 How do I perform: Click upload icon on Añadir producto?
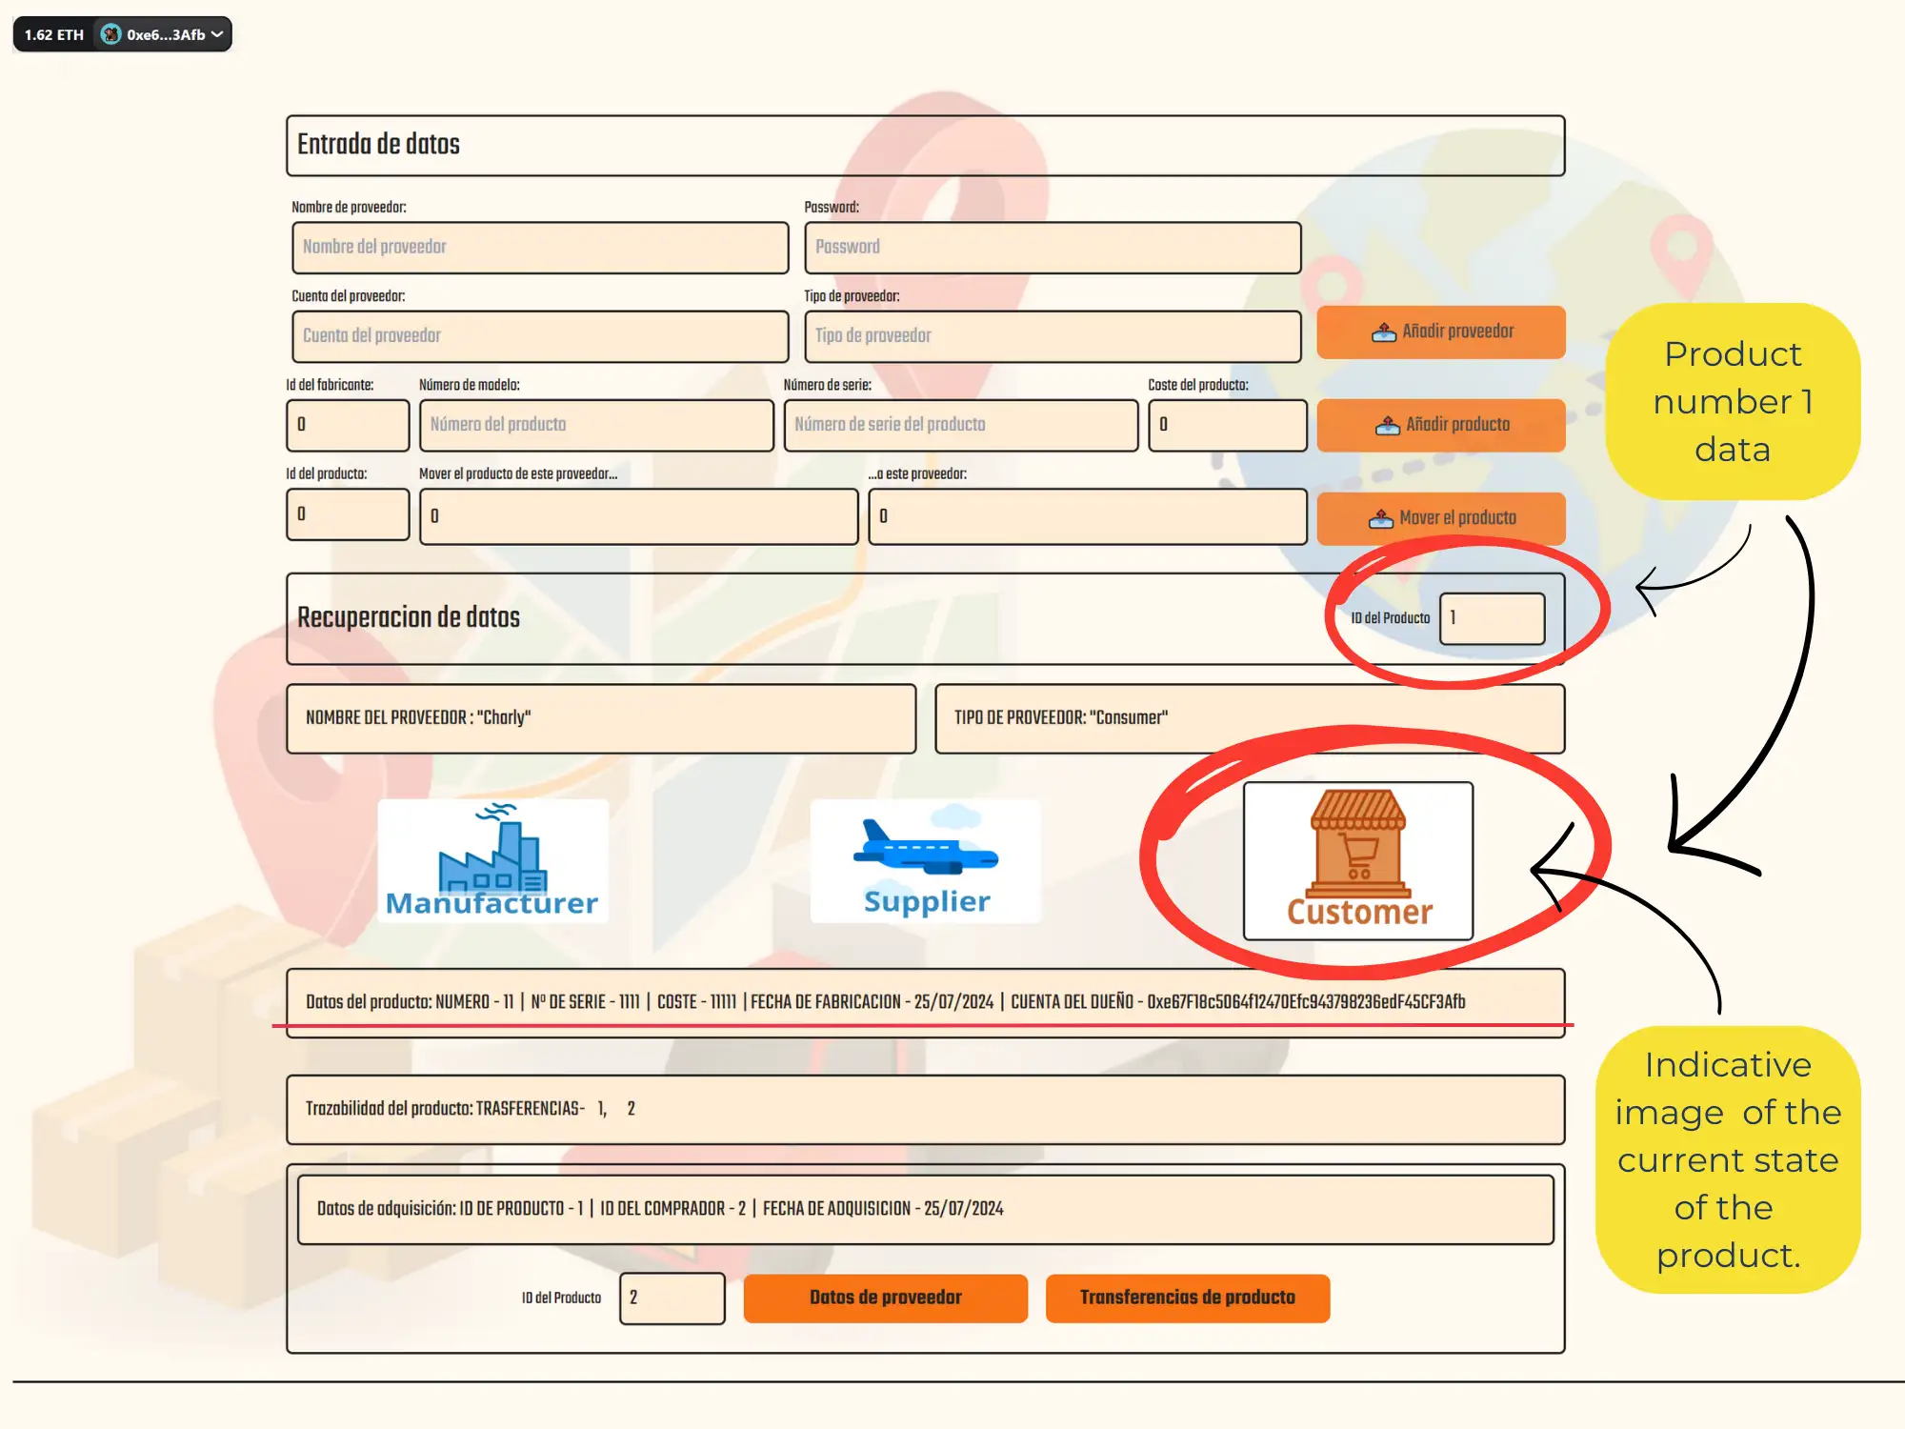point(1387,425)
